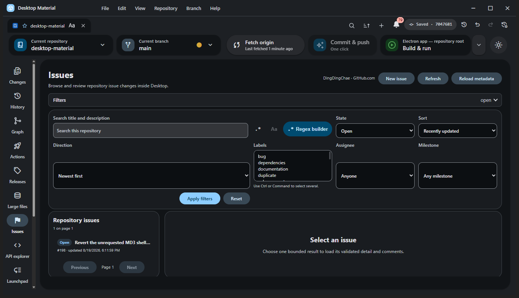Click the Reload metadata button
The image size is (519, 298).
(x=477, y=78)
